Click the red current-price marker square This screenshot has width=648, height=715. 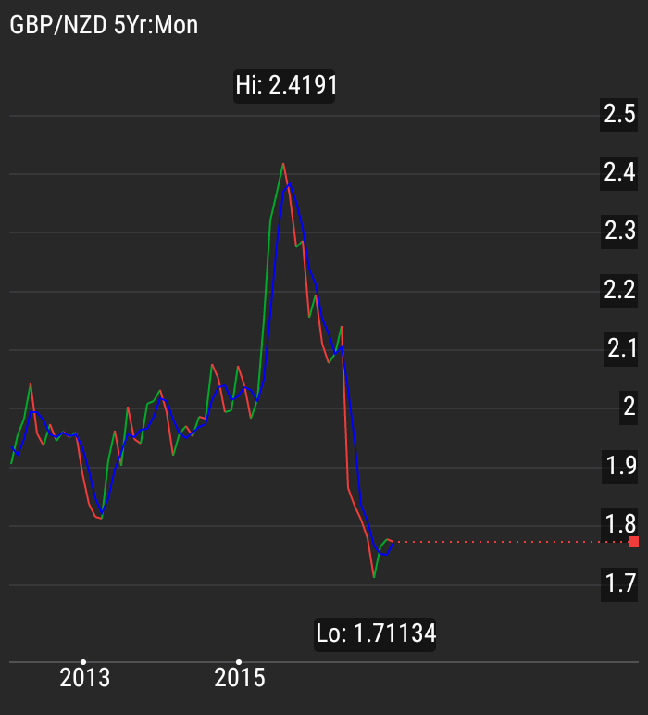pyautogui.click(x=633, y=542)
